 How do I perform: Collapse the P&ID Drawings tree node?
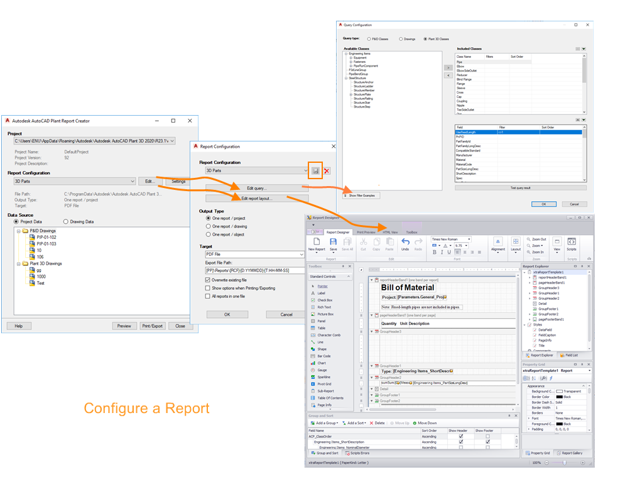pos(19,231)
